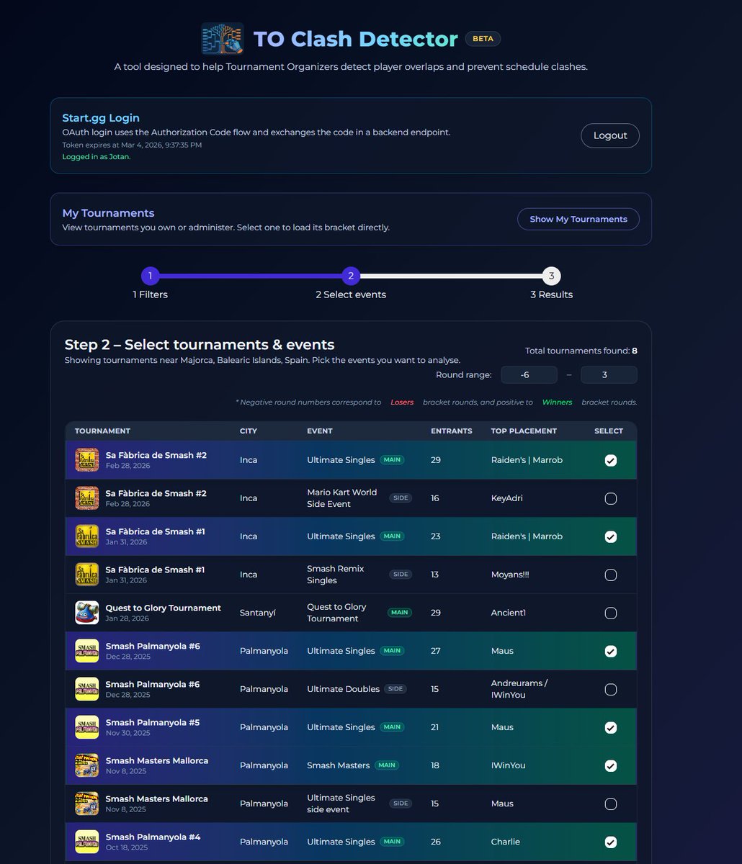Click Smash Masters Mallorca side event thumbnail
This screenshot has width=742, height=864.
[87, 804]
